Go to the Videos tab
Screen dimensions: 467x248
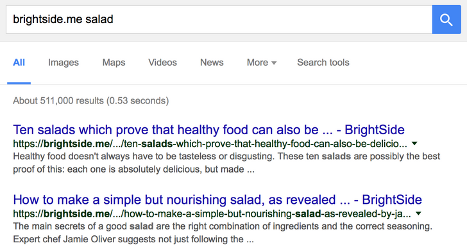point(163,63)
